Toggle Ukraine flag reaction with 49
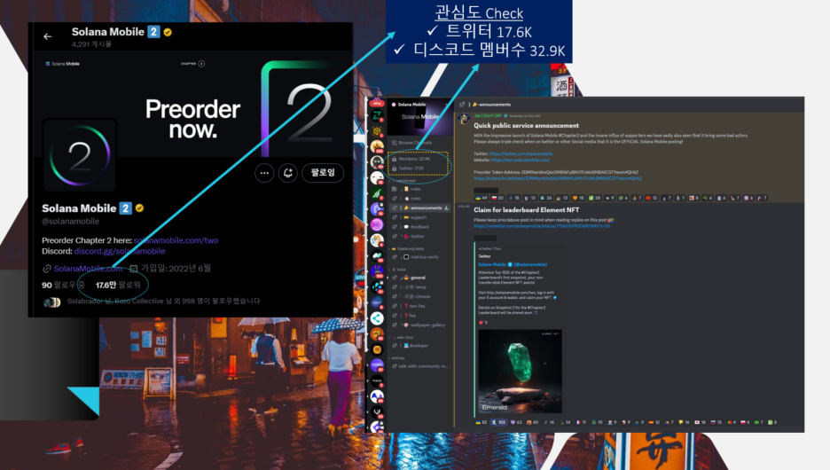Screen dimensions: 830x470 [x=482, y=198]
